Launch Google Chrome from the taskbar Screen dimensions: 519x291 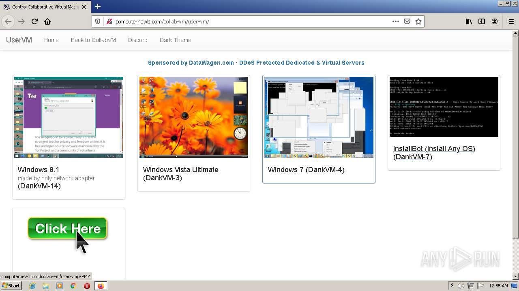73,286
